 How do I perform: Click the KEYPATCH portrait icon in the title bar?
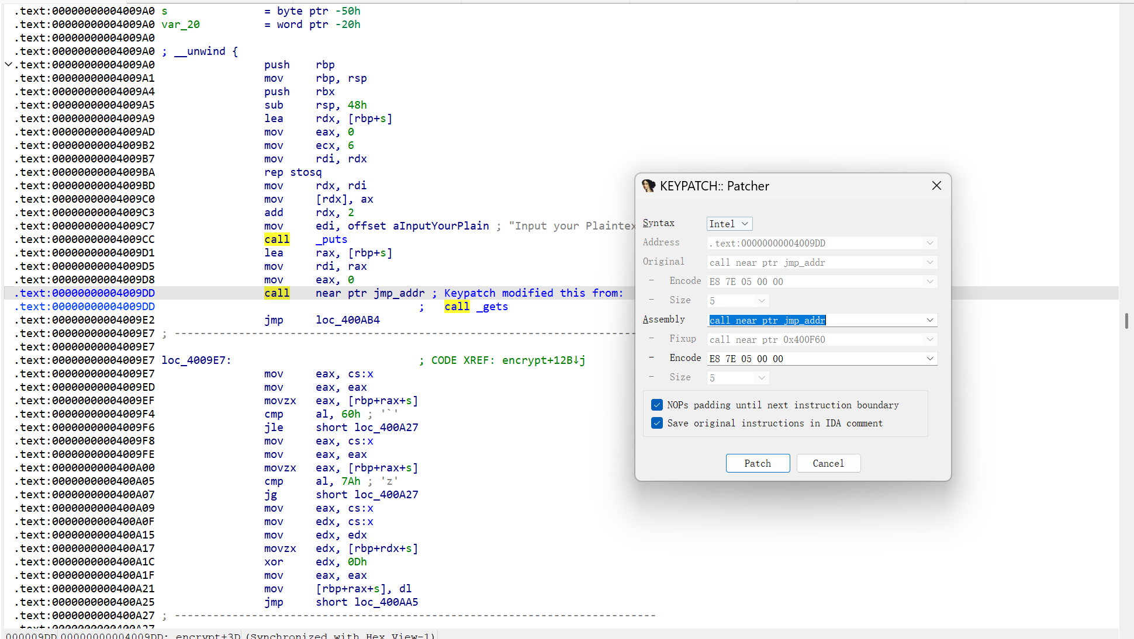pos(648,186)
